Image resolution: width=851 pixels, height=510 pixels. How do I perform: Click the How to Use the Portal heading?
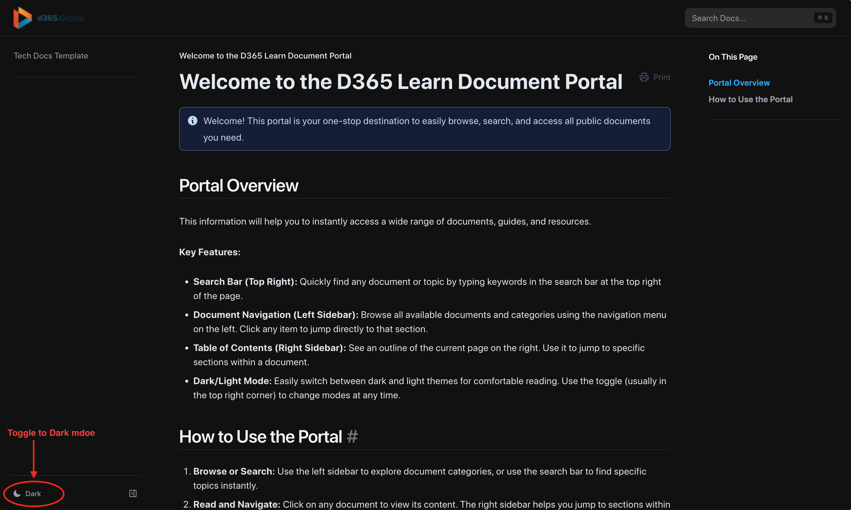click(x=260, y=437)
